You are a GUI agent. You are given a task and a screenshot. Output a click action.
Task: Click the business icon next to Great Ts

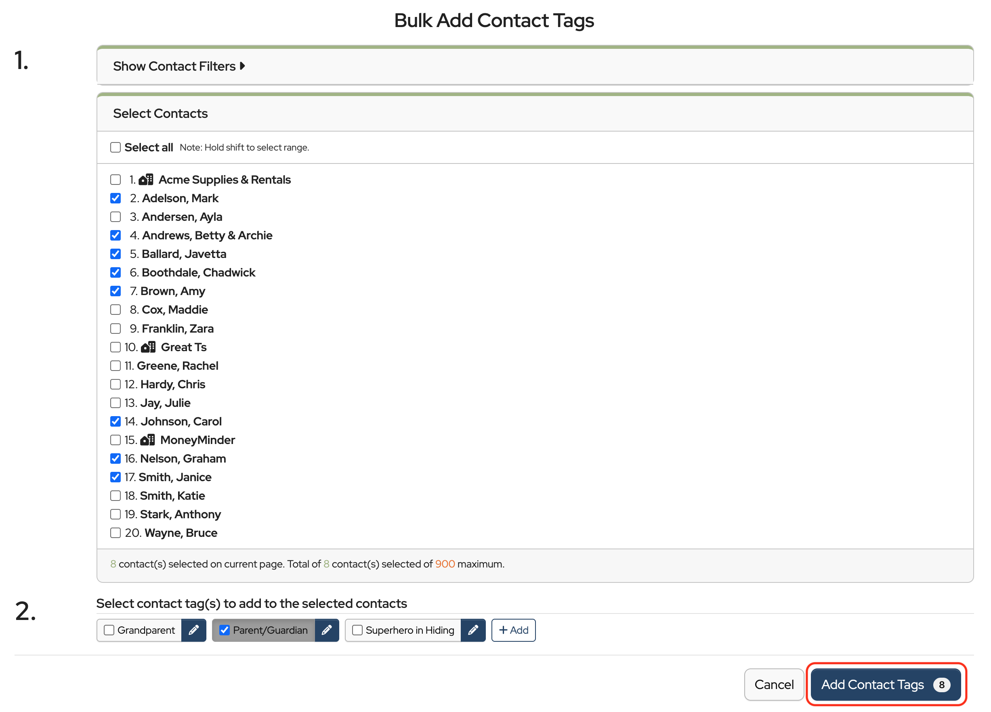(x=148, y=347)
